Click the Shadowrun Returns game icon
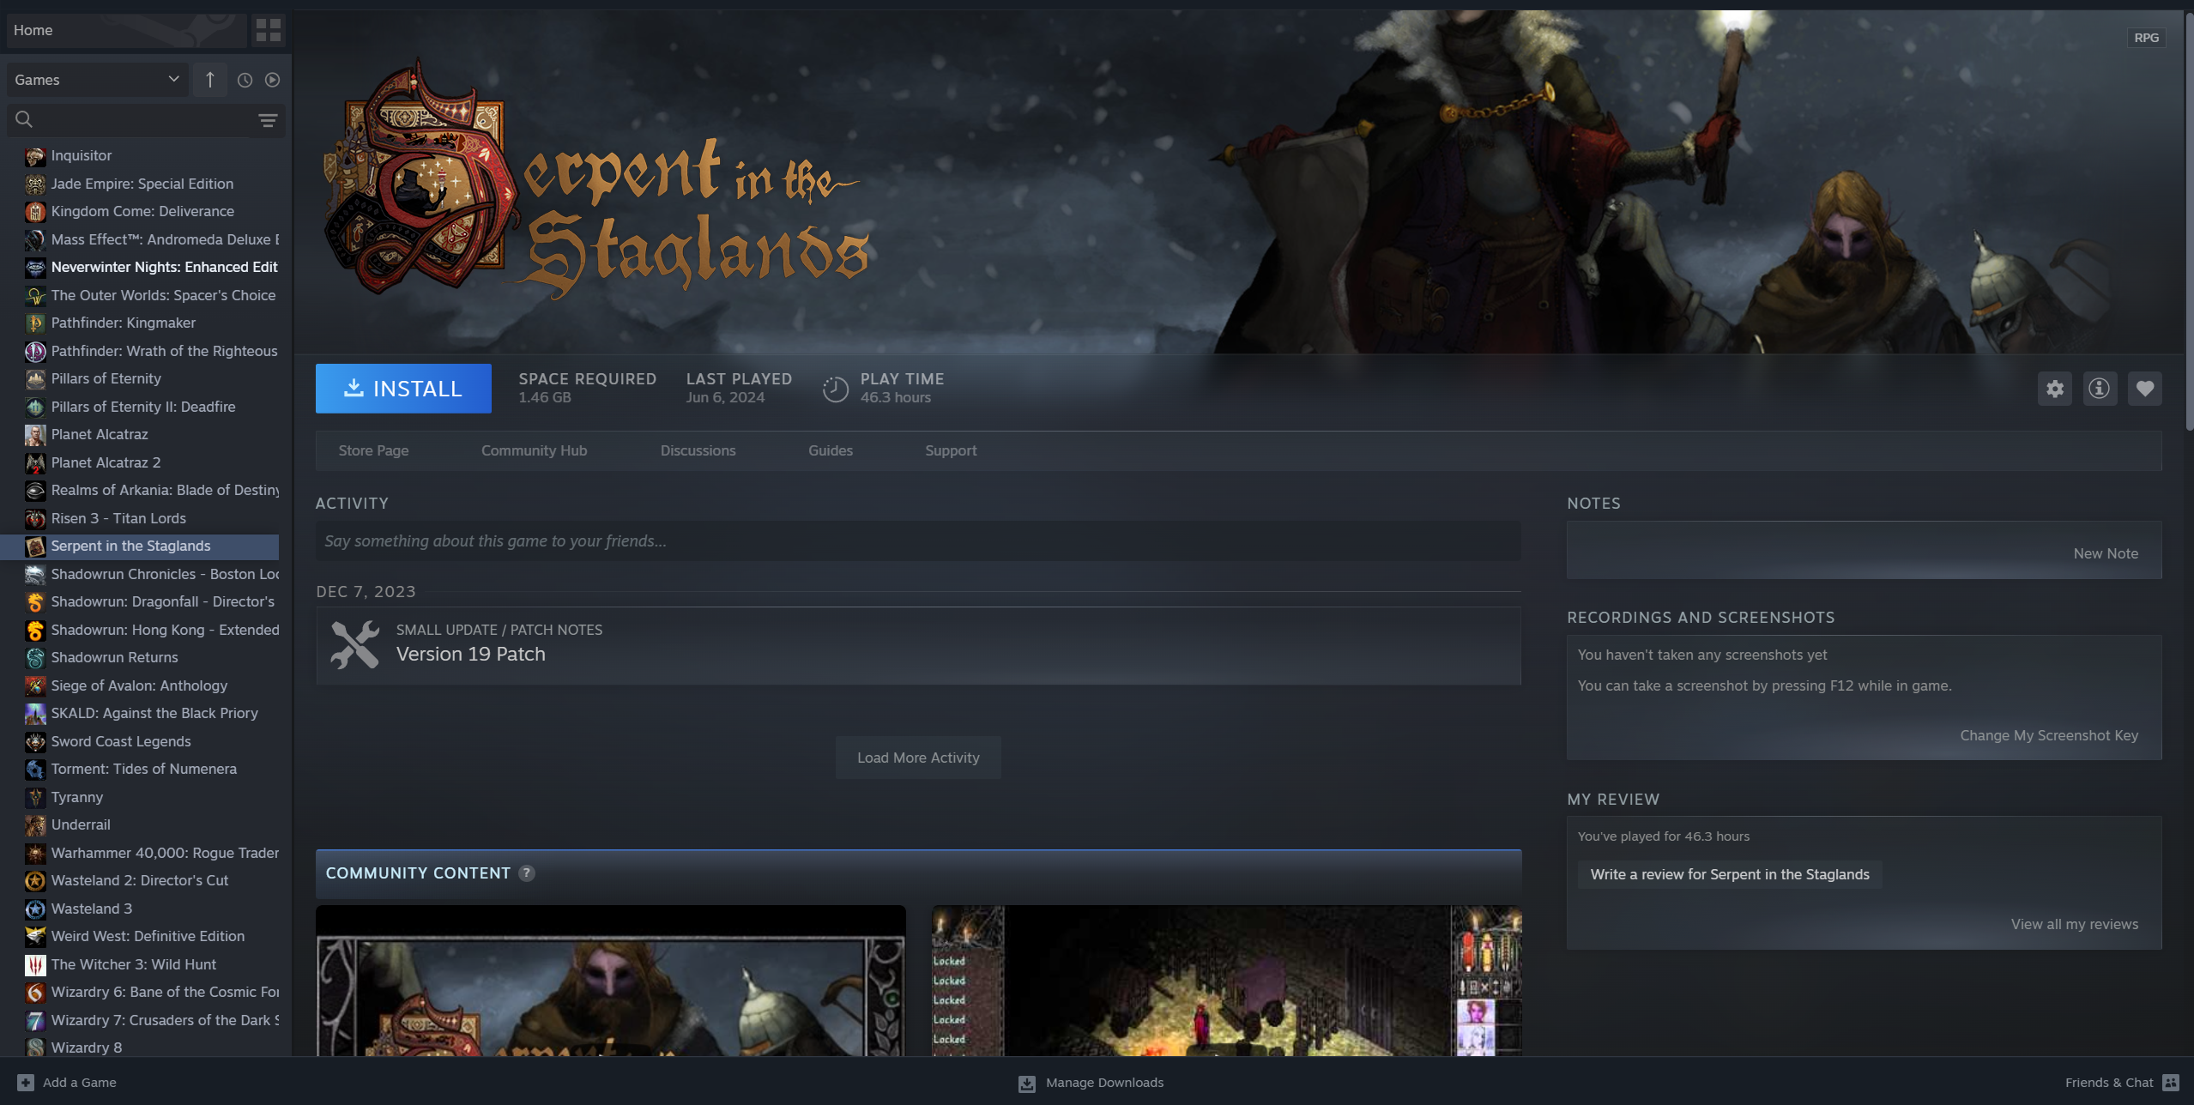Viewport: 2194px width, 1105px height. click(35, 658)
